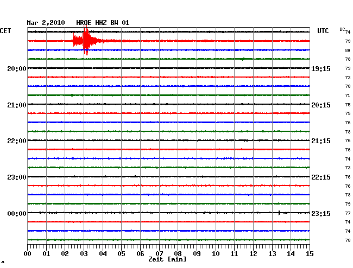Click the "00:00" CET time label
The height and width of the screenshot is (268, 353).
click(17, 213)
